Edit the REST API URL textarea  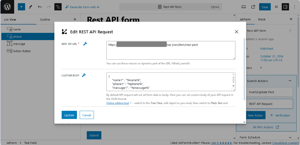171,50
